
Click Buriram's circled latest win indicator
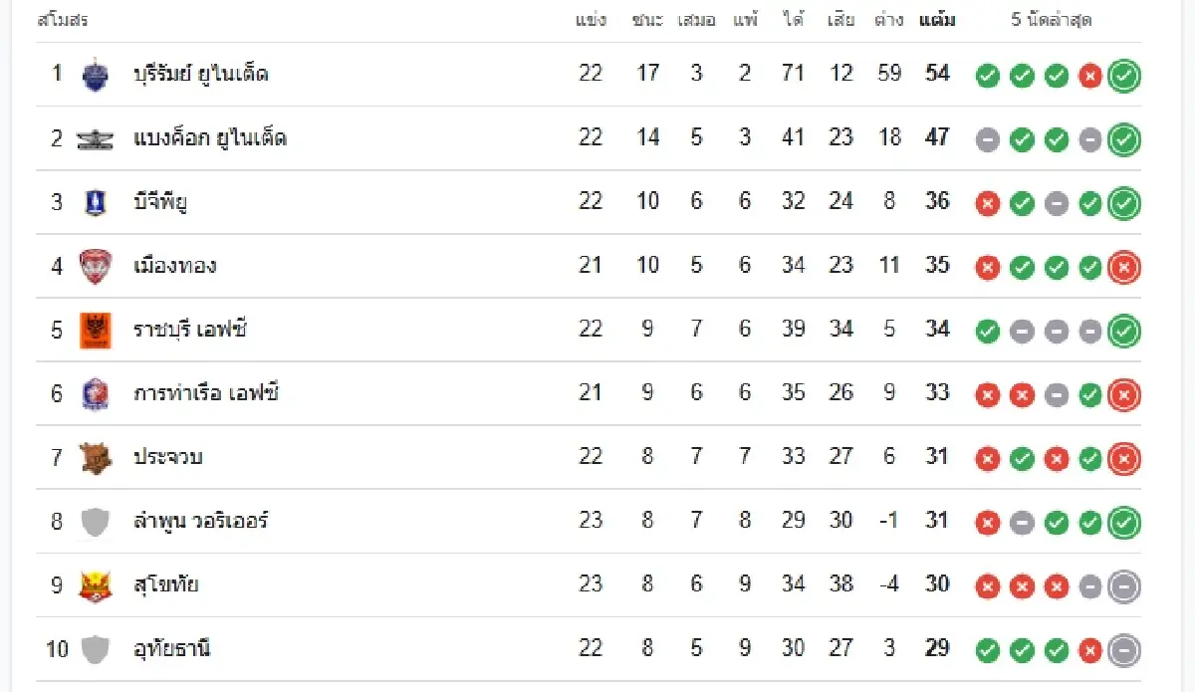1124,76
